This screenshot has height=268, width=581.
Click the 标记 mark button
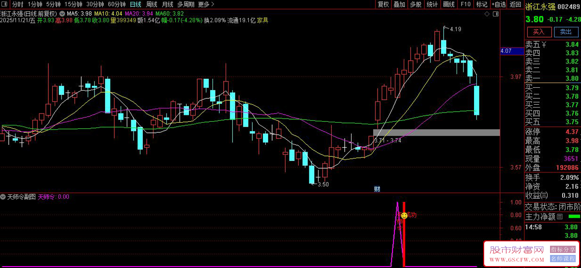[x=481, y=4]
